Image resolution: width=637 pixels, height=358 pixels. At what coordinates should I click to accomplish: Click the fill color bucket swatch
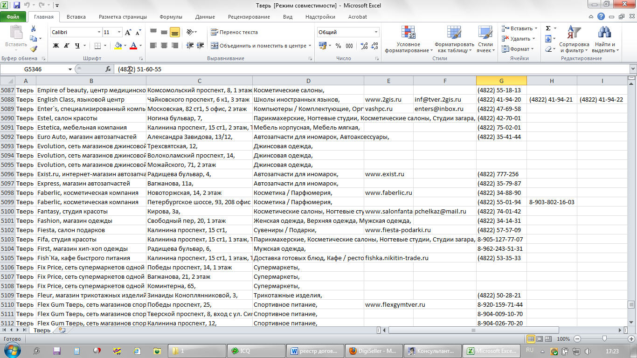[x=118, y=46]
